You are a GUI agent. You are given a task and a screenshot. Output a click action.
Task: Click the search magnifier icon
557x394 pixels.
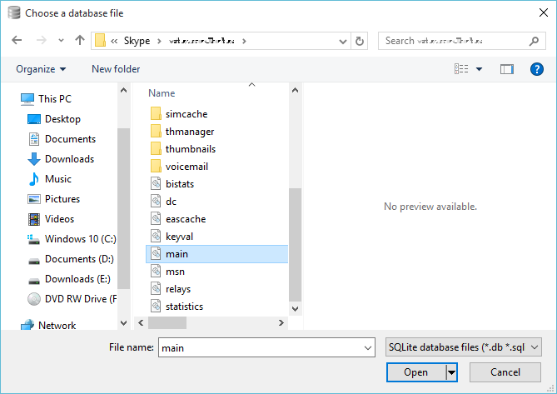pos(534,40)
